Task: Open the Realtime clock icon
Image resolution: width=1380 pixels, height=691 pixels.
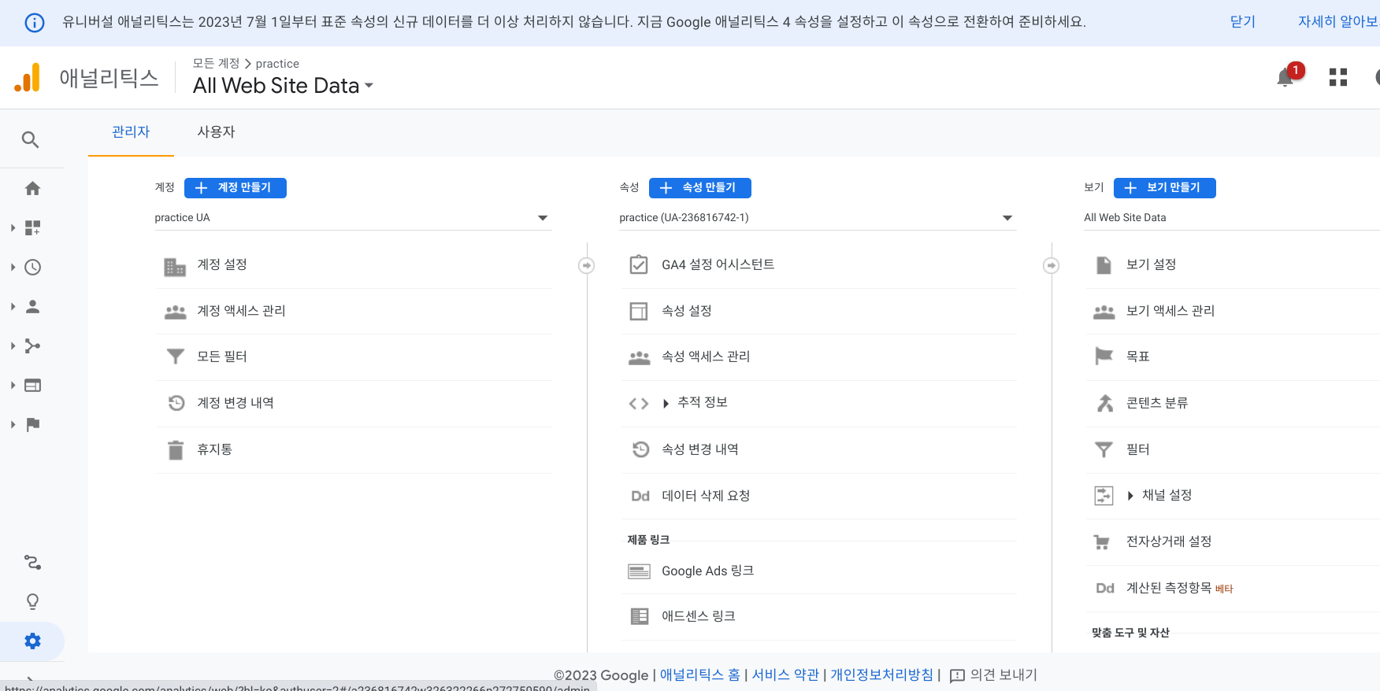Action: [x=32, y=267]
